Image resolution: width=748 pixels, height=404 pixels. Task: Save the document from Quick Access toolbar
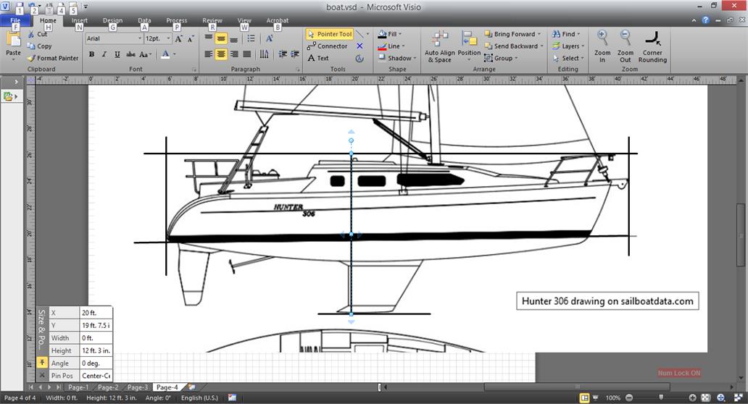[x=20, y=7]
